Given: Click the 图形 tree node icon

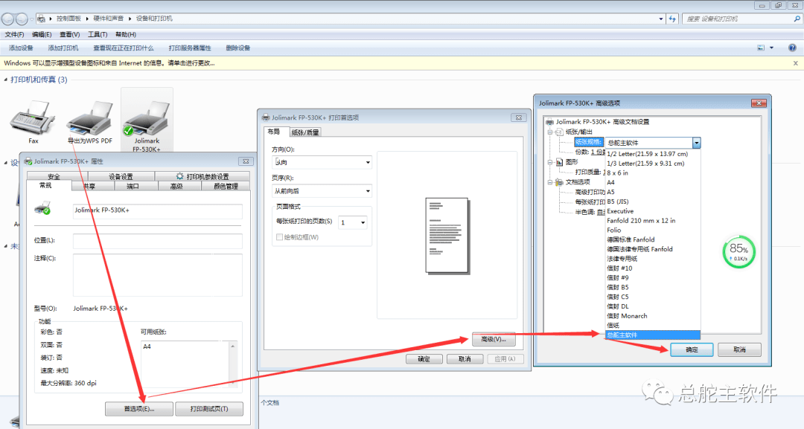Looking at the screenshot, I should 559,162.
